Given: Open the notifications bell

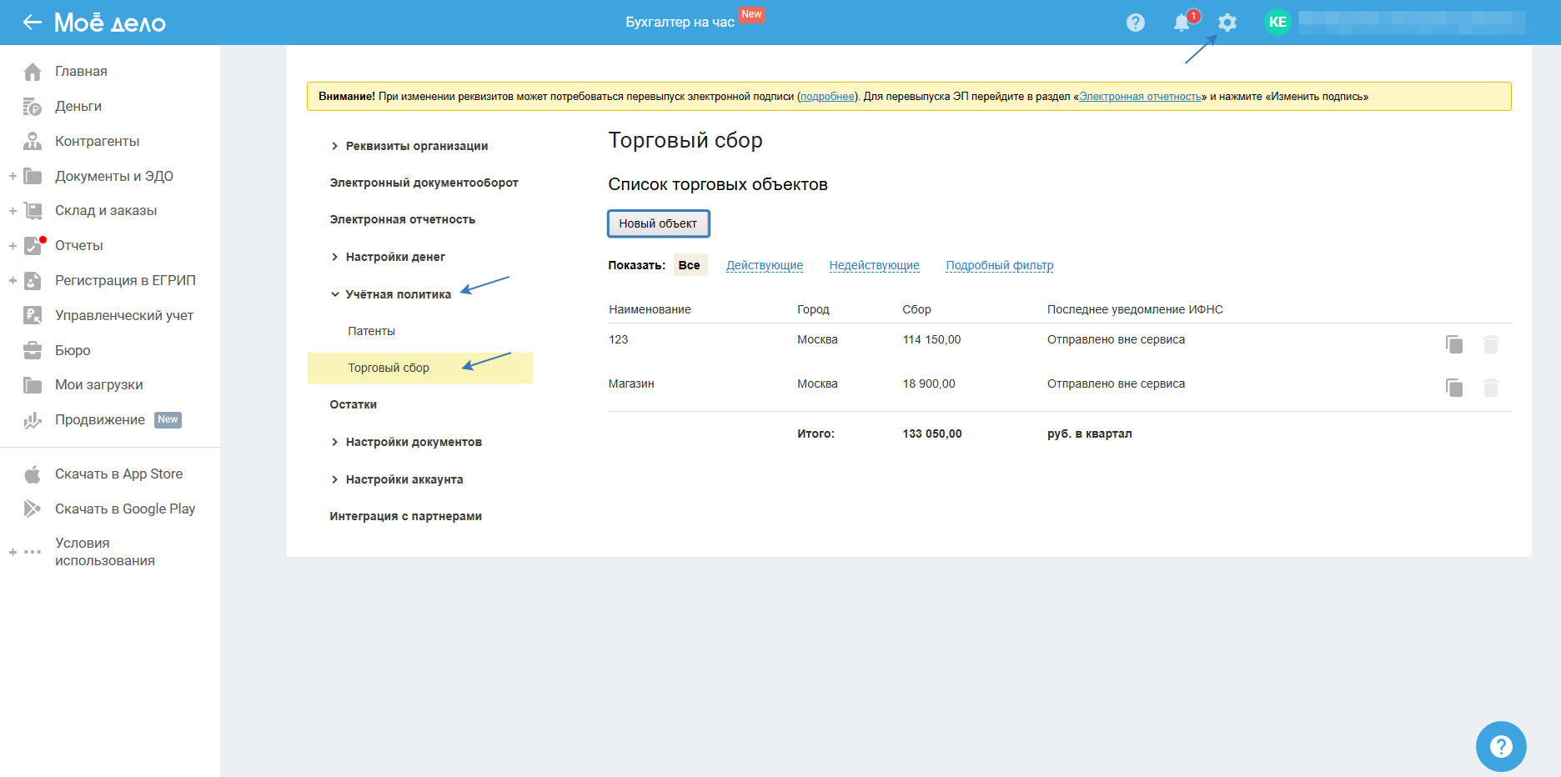Looking at the screenshot, I should click(1182, 23).
